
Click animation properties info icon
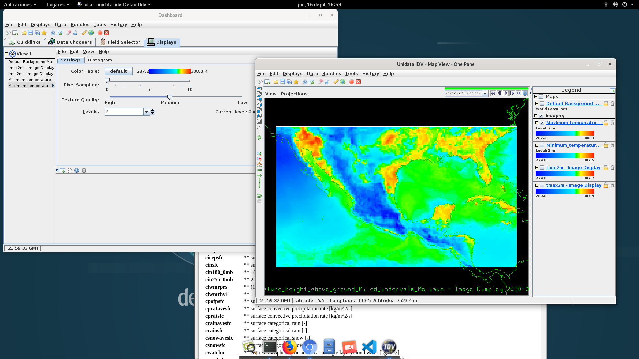[x=525, y=93]
